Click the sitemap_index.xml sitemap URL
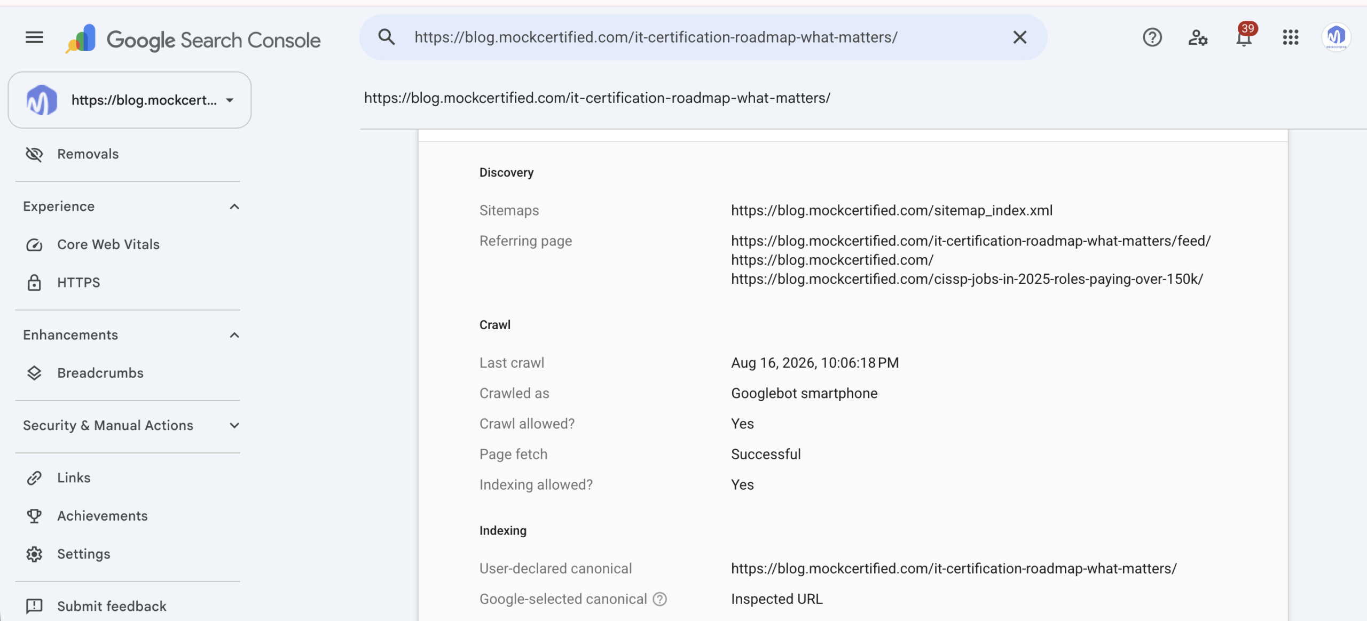Screen dimensions: 1367x621 pyautogui.click(x=892, y=210)
